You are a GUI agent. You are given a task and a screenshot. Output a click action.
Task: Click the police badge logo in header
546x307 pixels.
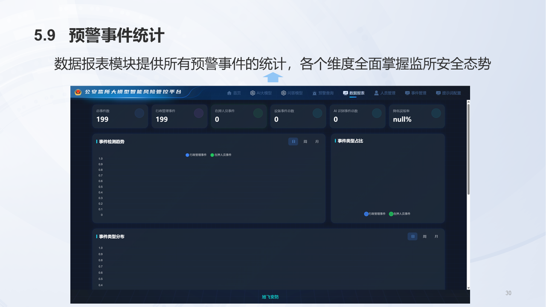pyautogui.click(x=78, y=92)
